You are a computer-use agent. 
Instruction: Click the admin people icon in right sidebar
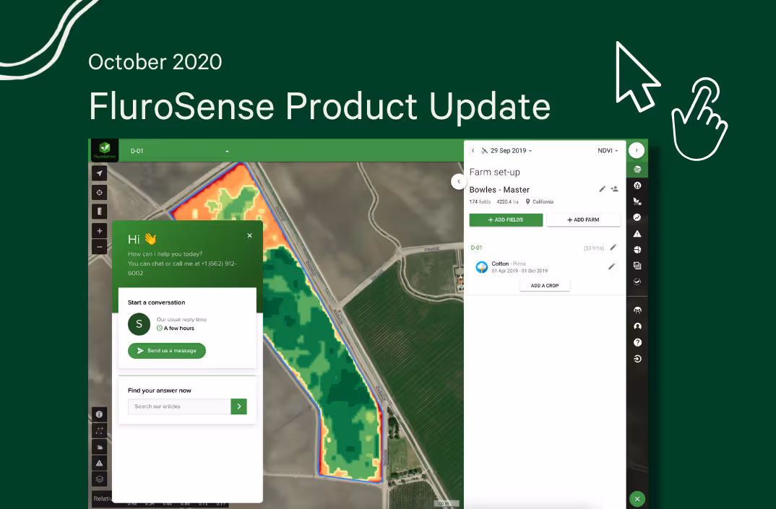click(x=637, y=310)
